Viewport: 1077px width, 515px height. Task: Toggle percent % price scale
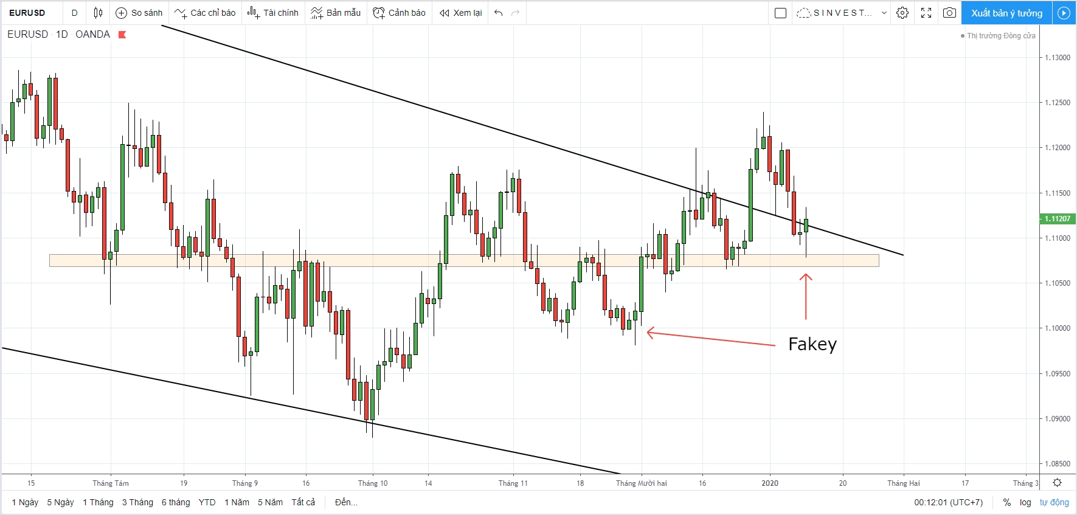tap(1007, 502)
